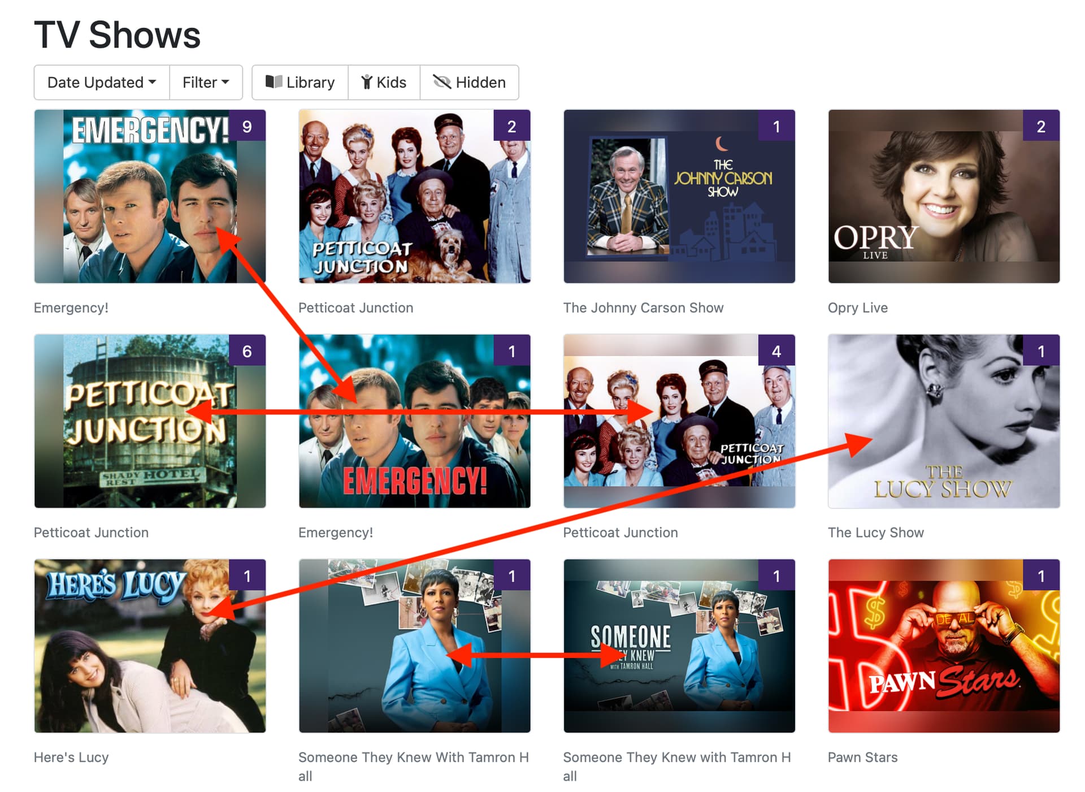
Task: Expand the Filter dropdown
Action: click(206, 83)
